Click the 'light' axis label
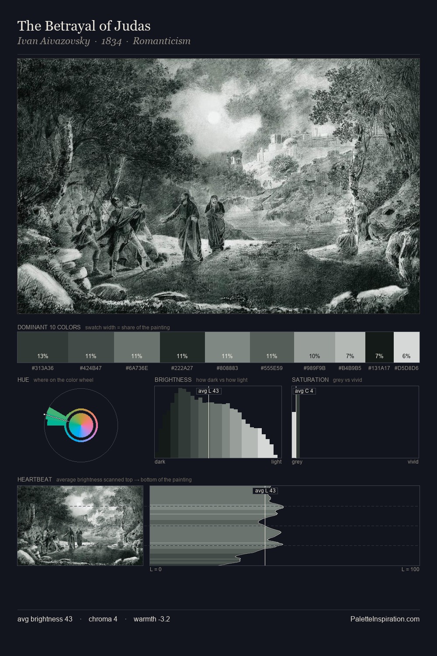The image size is (437, 656). pos(277,462)
